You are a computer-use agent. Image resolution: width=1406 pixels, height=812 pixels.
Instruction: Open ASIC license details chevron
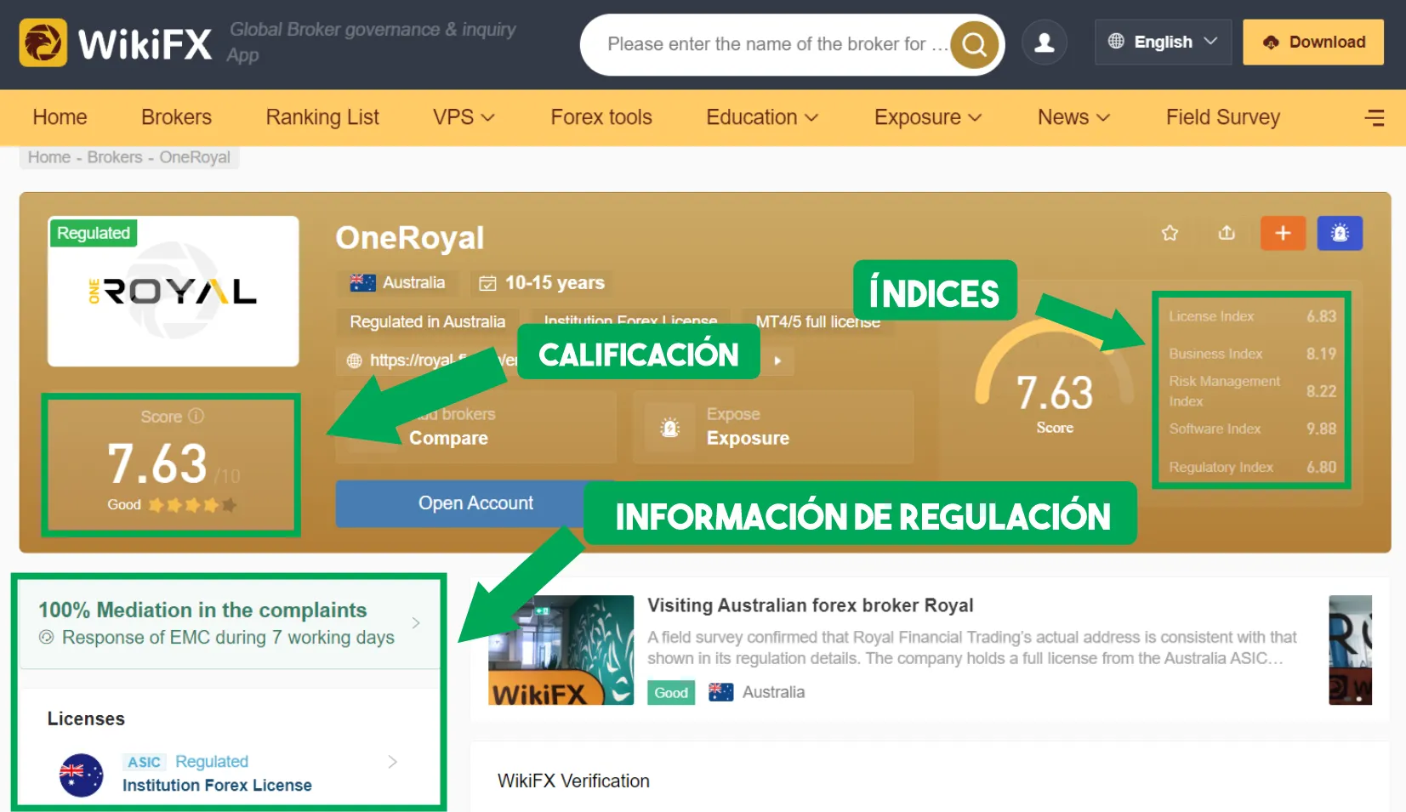[392, 762]
